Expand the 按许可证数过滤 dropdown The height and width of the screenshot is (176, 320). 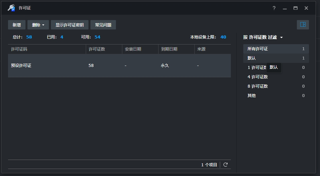[263, 37]
